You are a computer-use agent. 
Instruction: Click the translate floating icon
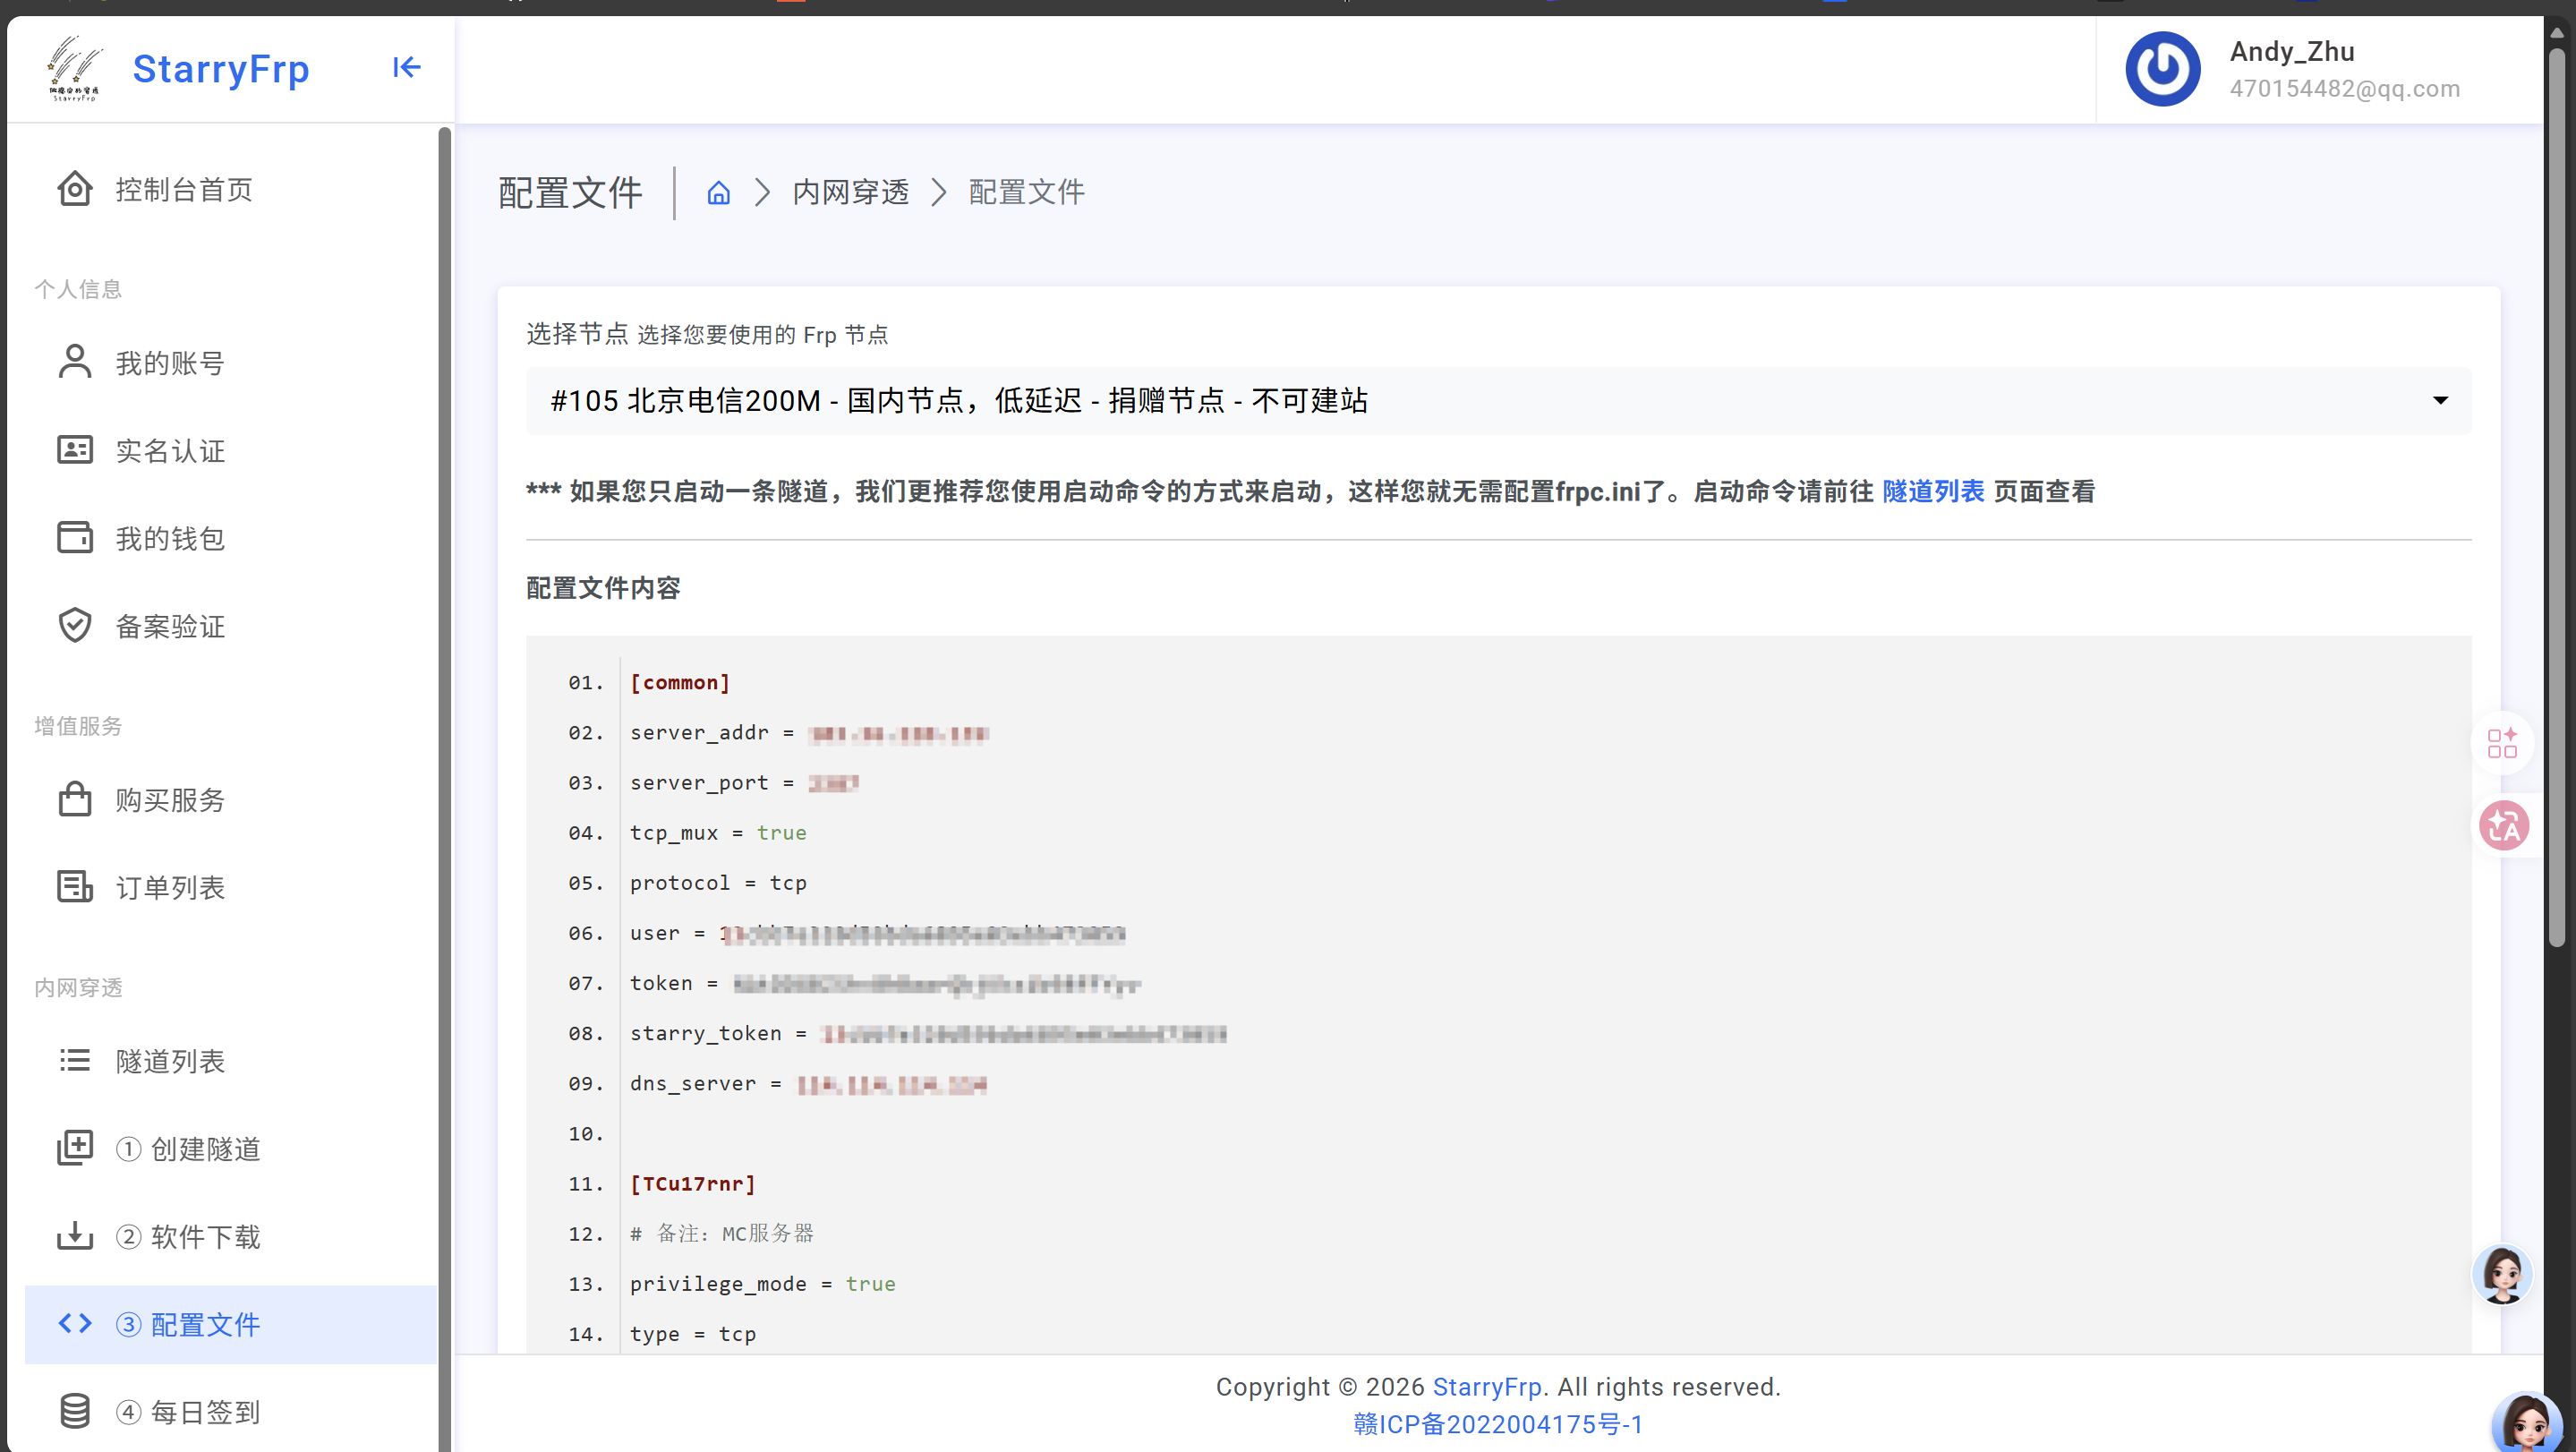(x=2503, y=826)
